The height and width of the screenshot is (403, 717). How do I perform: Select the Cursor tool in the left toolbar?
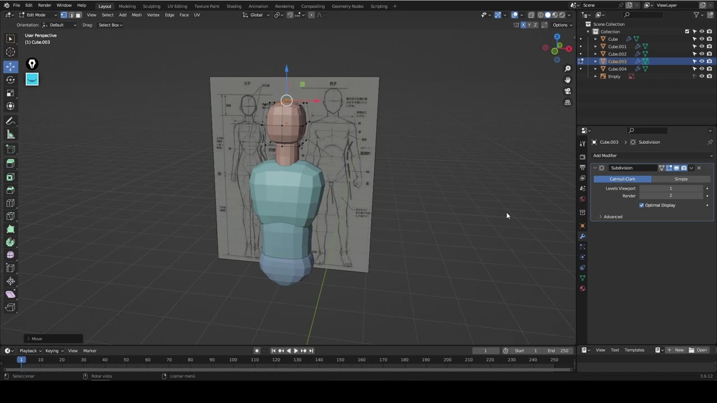(10, 52)
